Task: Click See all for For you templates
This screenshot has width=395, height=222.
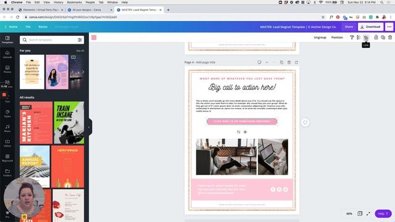Action: (x=80, y=51)
